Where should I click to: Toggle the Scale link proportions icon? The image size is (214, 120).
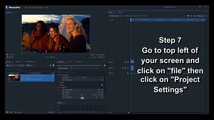82,95
